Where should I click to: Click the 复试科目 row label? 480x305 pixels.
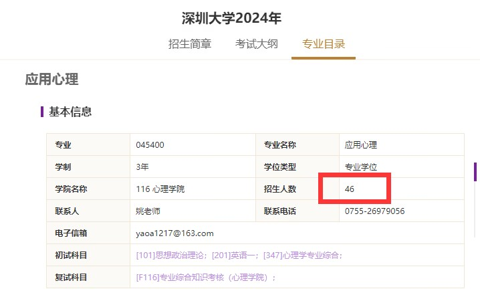71,277
